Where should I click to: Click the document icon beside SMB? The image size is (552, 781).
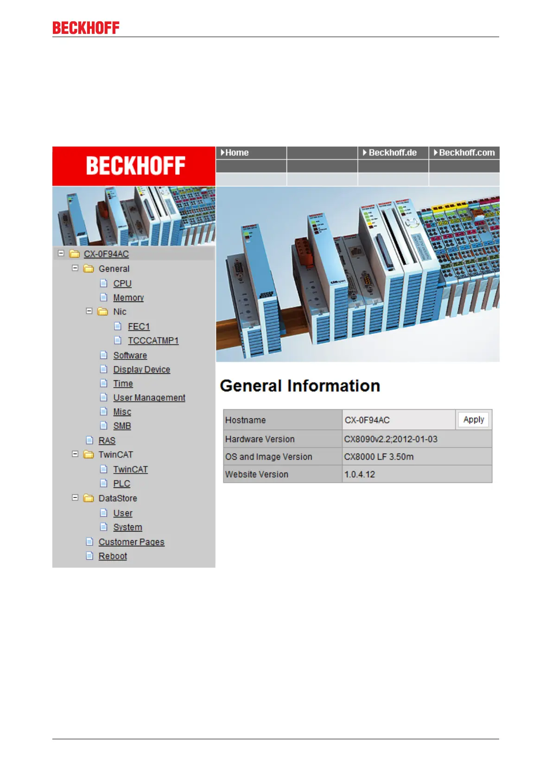point(104,425)
